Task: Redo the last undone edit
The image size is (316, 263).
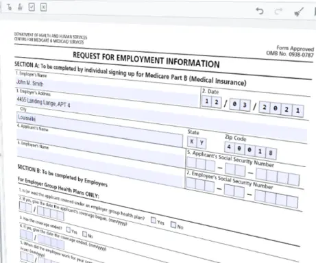Action: click(278, 11)
